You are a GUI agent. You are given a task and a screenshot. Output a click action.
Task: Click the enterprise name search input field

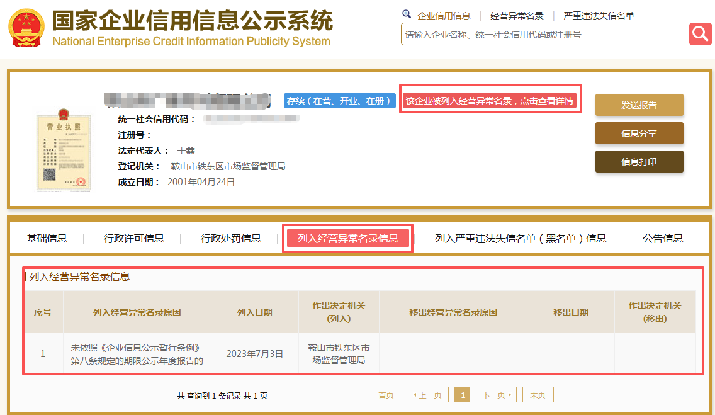[544, 35]
